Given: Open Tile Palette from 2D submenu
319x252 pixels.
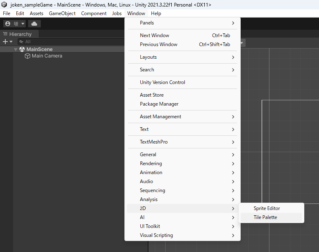Looking at the screenshot, I should 271,217.
